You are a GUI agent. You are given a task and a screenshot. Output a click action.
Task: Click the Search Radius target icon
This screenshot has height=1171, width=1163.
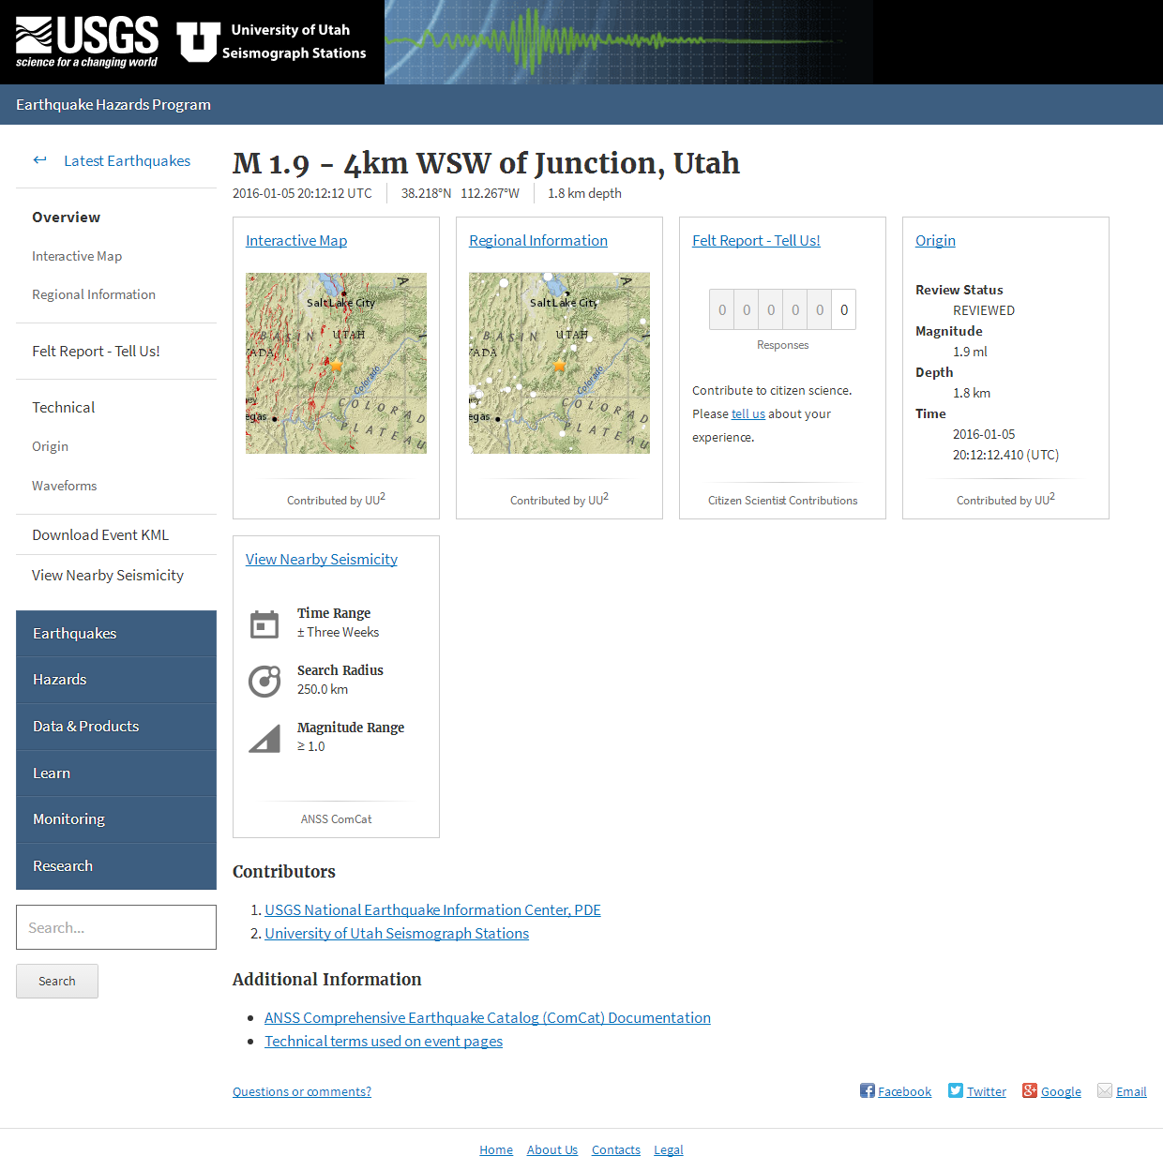tap(264, 681)
